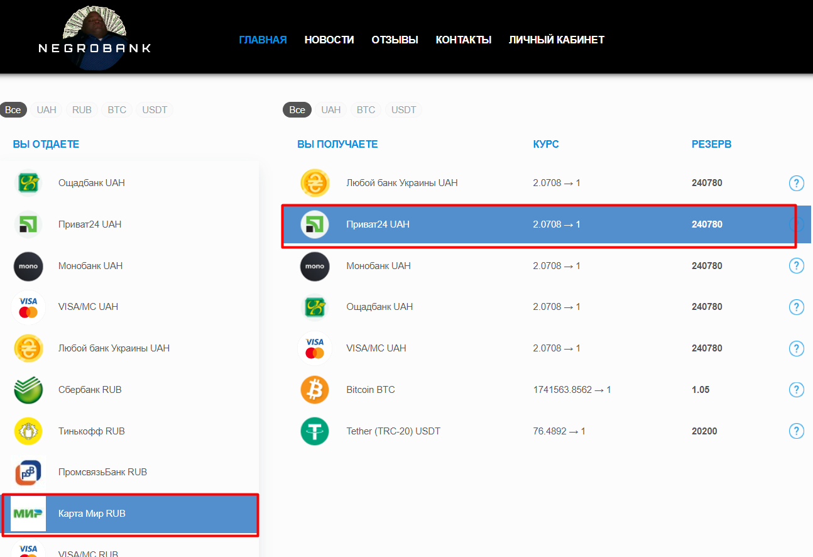813x557 pixels.
Task: Click the Bitcoin rate 1741563.8562 → 1
Action: pyautogui.click(x=572, y=390)
